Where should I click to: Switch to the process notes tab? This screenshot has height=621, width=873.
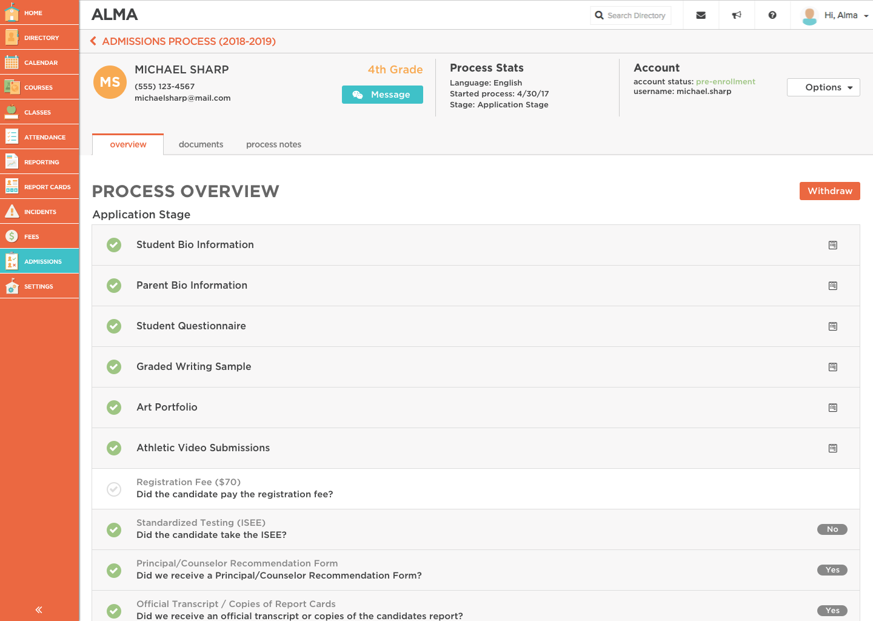click(x=273, y=144)
